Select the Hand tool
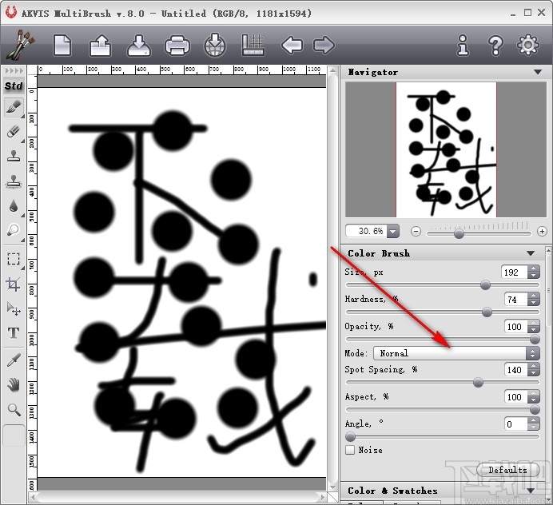 point(14,385)
